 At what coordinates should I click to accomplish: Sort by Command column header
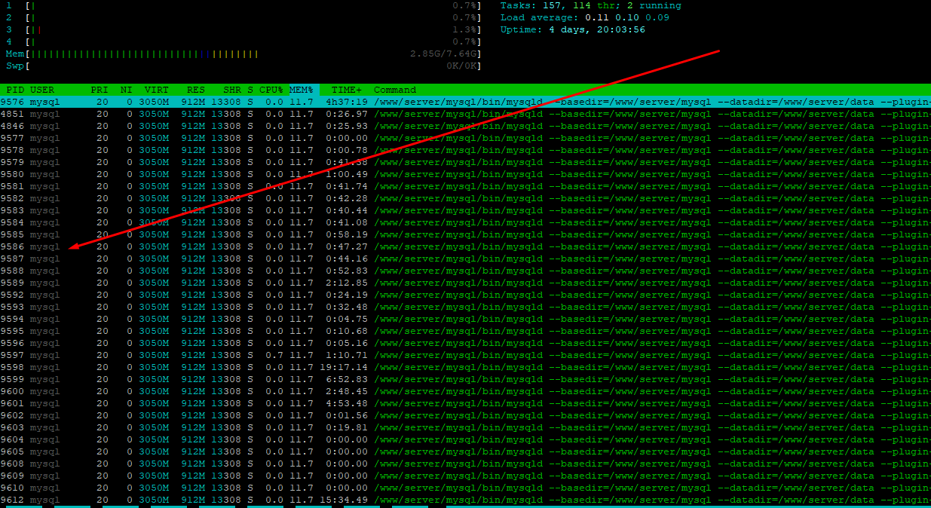tap(395, 90)
